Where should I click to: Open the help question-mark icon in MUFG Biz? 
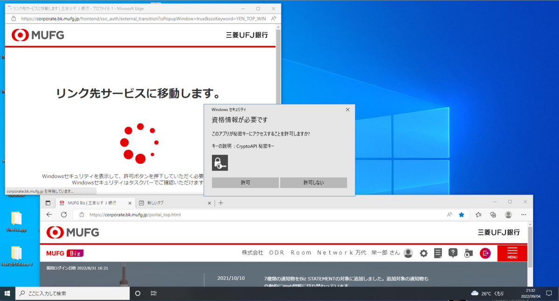coord(453,253)
